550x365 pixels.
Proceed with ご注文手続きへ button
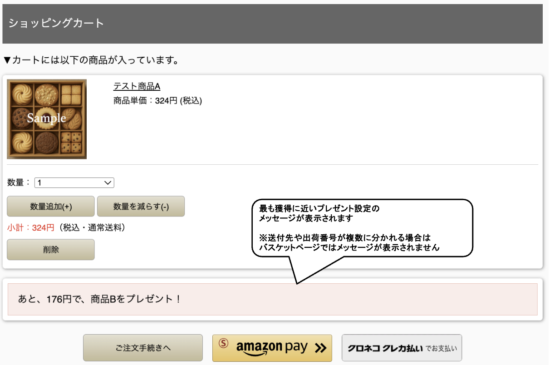[x=142, y=348]
